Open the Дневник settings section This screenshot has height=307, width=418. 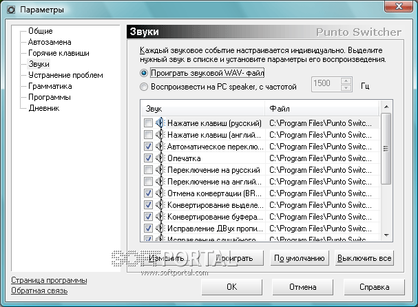[44, 108]
